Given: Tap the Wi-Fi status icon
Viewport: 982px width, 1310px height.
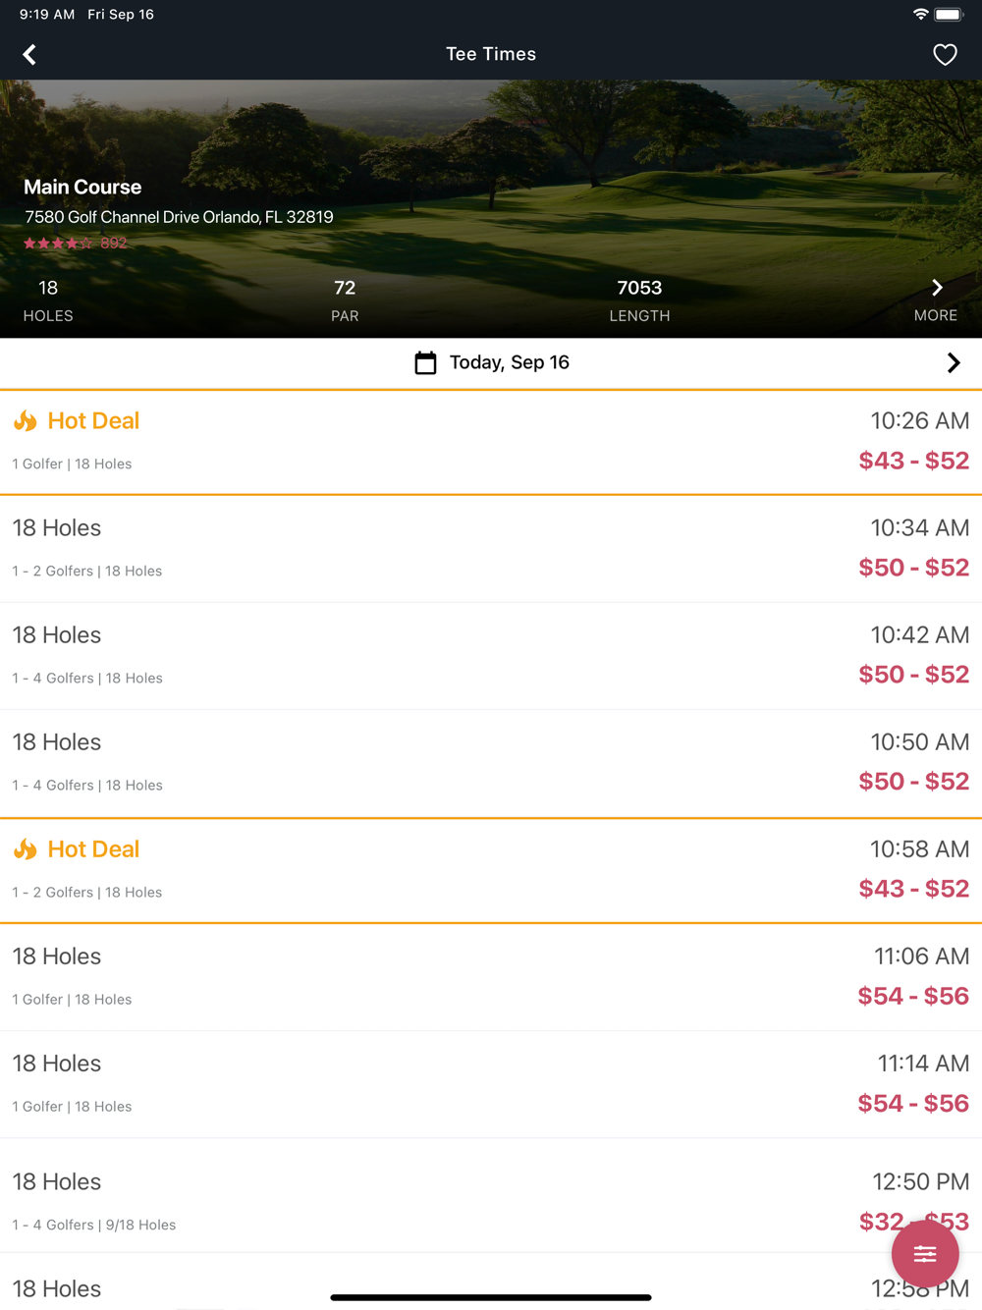Looking at the screenshot, I should pos(920,15).
